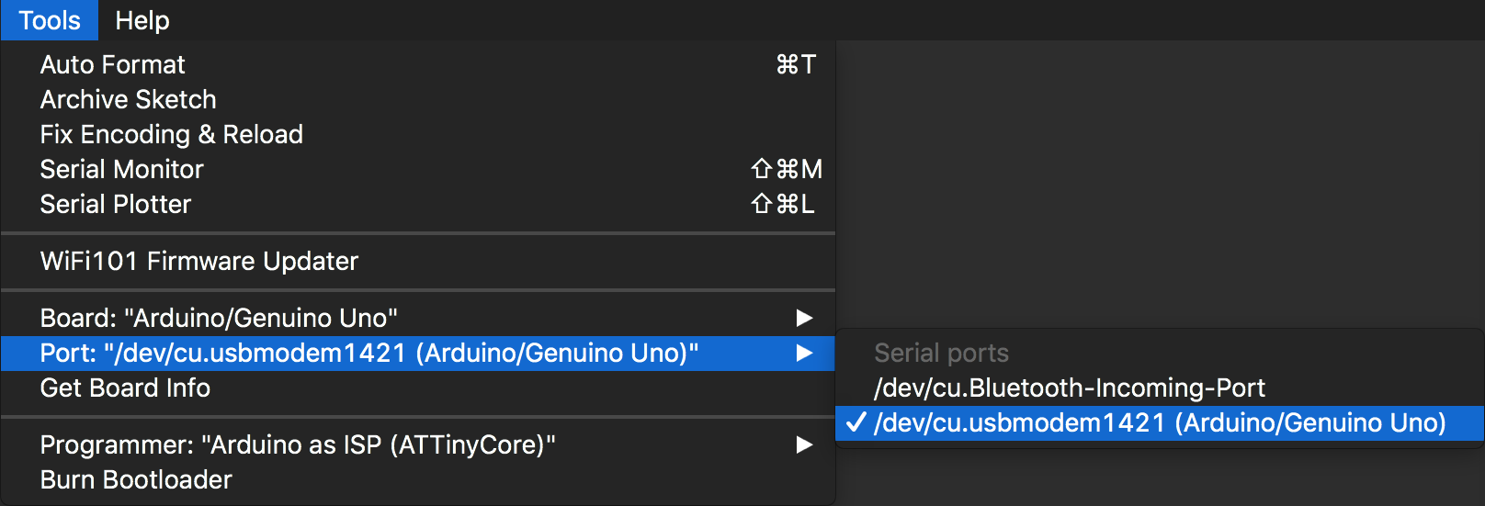Toggle the checked usbmodem1421 port
Viewport: 1485px width, 506px height.
pos(1160,422)
